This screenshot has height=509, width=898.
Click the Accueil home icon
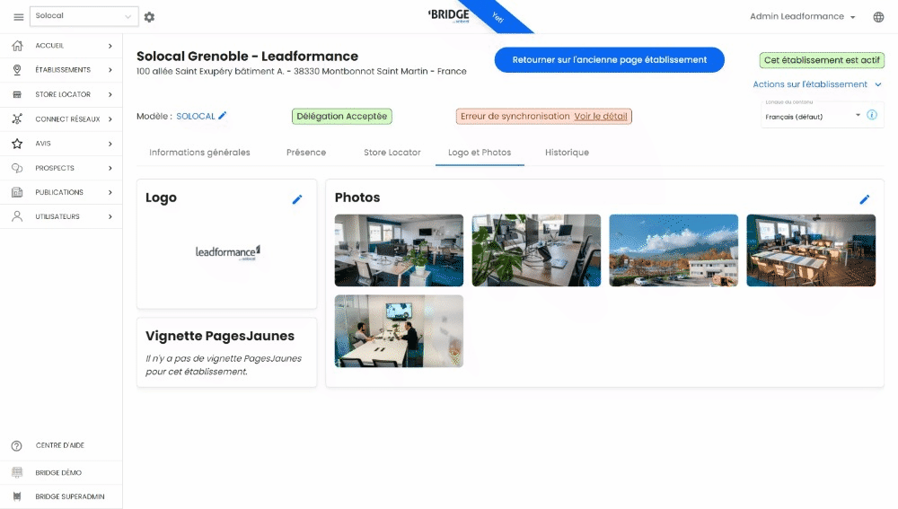point(17,46)
